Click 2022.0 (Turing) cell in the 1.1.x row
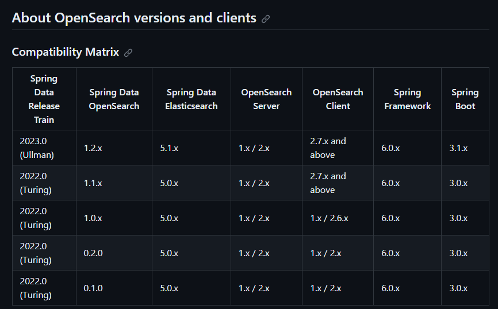498x309 pixels. pos(44,183)
